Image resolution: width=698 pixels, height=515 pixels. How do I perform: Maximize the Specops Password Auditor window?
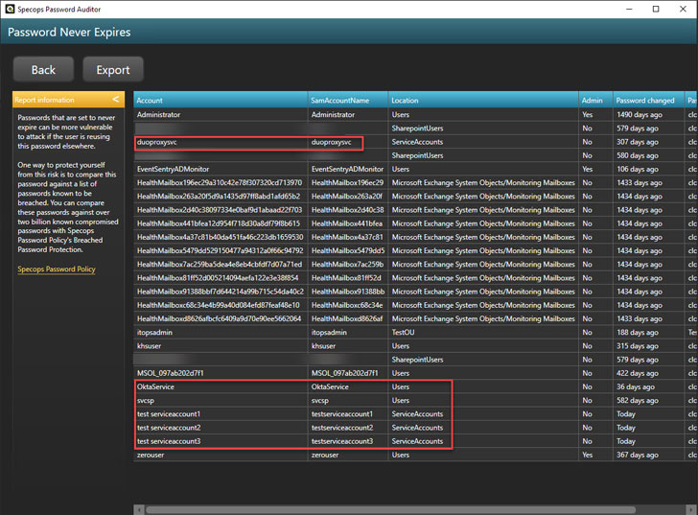click(x=656, y=10)
